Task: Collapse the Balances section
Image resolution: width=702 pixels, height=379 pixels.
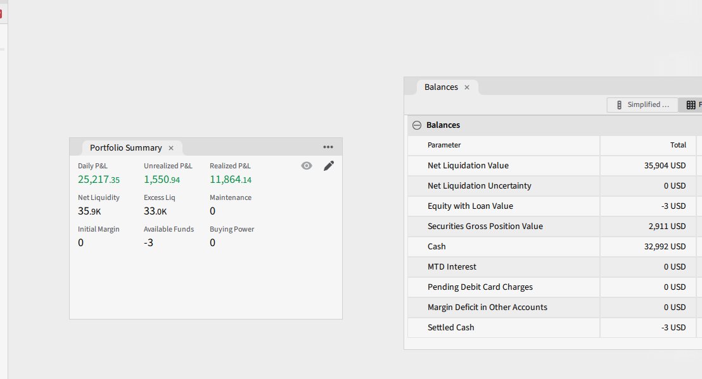Action: click(417, 125)
